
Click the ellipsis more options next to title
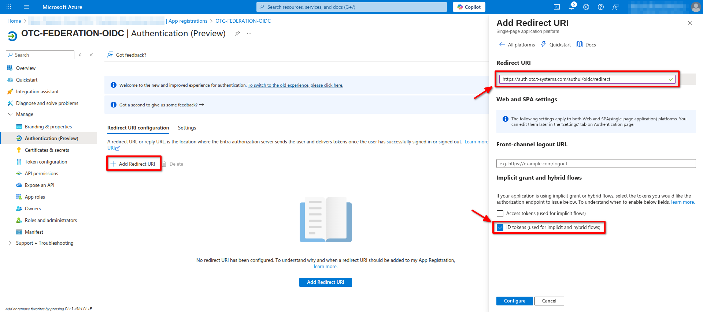pos(249,33)
